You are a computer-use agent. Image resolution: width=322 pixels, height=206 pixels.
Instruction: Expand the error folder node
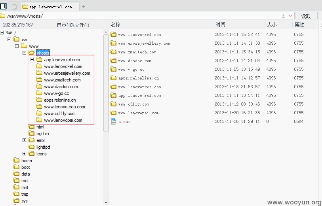coord(24,140)
